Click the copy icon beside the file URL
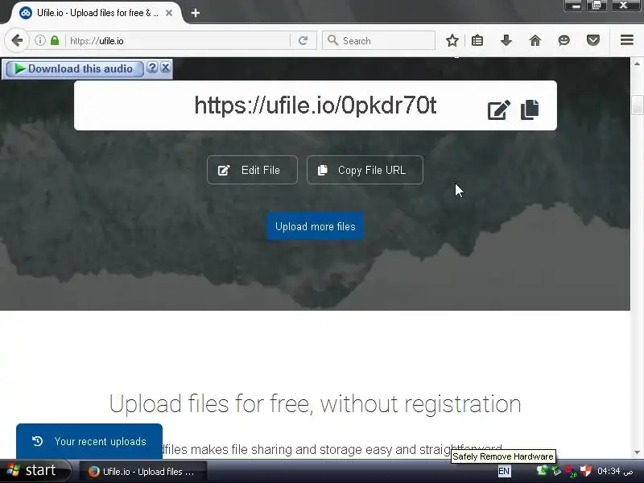Viewport: 644px width, 483px height. [x=530, y=109]
